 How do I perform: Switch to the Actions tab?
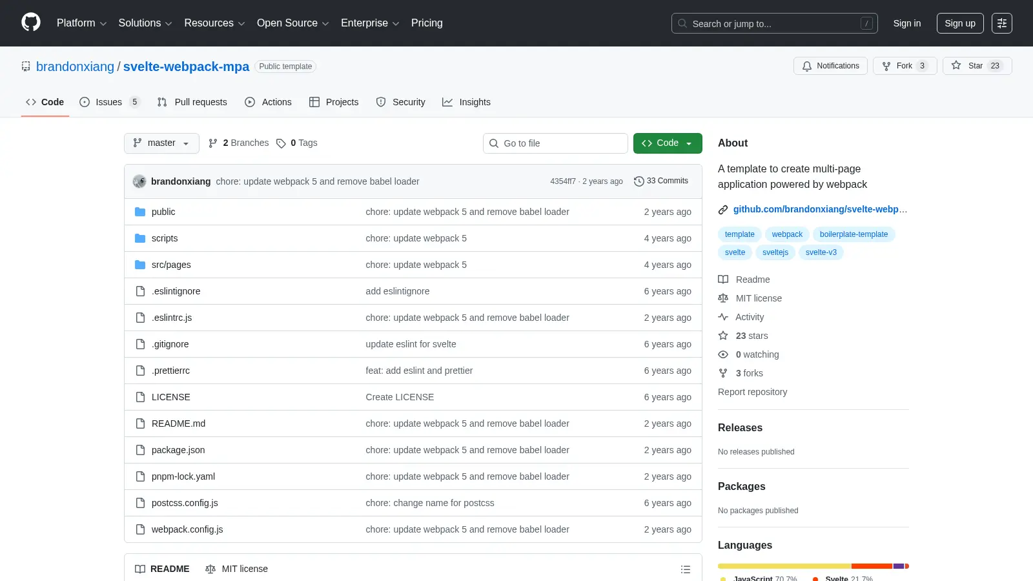pyautogui.click(x=269, y=102)
